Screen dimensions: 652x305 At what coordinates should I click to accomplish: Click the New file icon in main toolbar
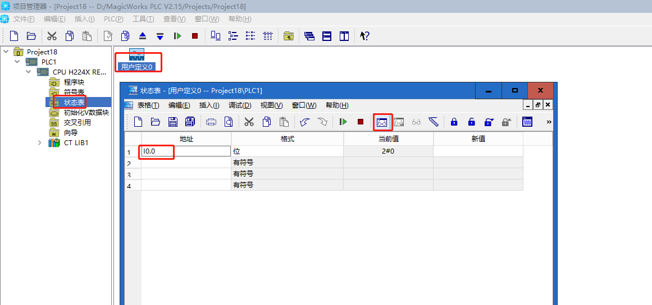(14, 36)
